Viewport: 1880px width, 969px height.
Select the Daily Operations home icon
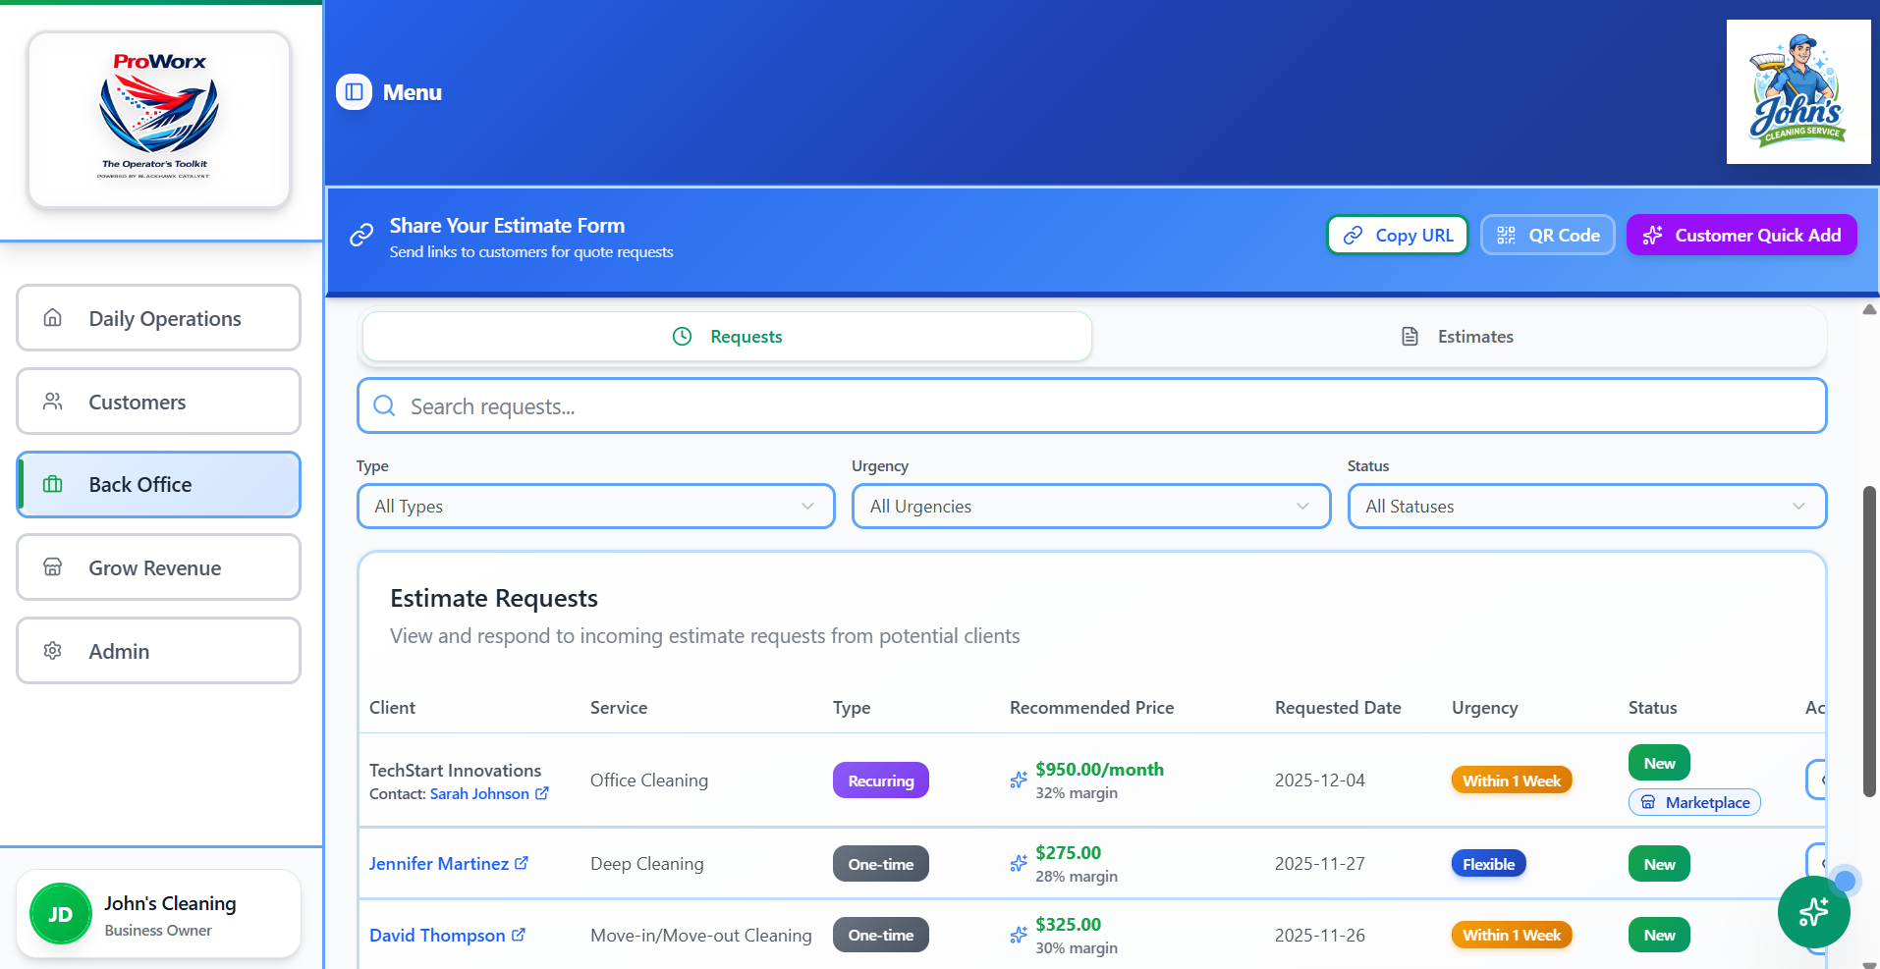[52, 317]
